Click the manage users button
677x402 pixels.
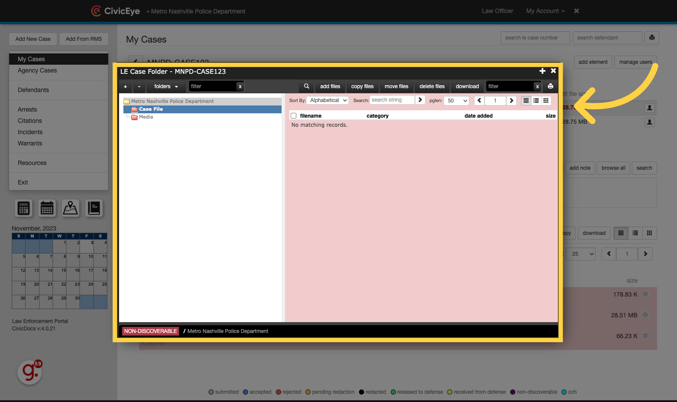(635, 62)
